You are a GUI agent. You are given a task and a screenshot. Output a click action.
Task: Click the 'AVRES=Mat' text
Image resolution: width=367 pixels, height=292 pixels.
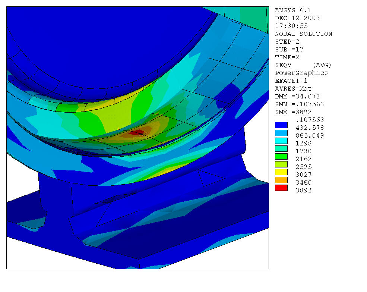tap(293, 89)
